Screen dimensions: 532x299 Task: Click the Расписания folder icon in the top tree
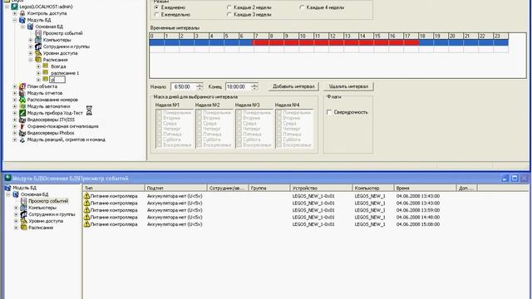38,60
